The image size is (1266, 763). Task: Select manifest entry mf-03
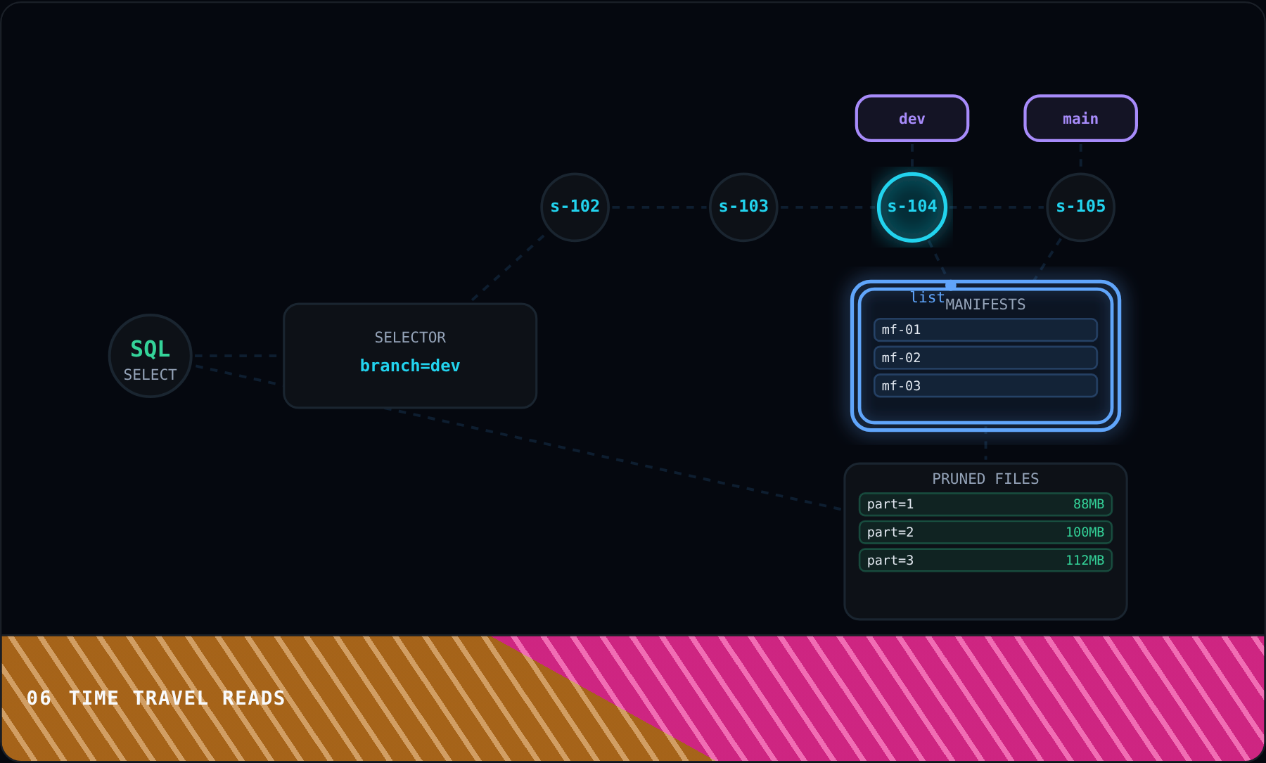(985, 386)
